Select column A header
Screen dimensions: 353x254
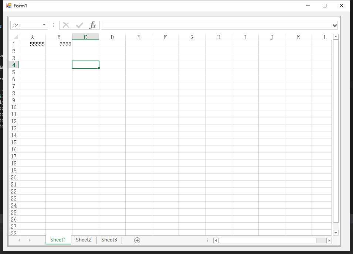click(33, 37)
